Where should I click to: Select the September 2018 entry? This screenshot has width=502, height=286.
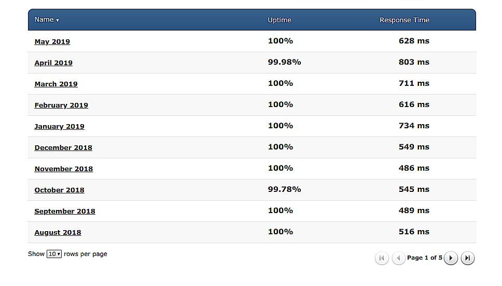(65, 211)
